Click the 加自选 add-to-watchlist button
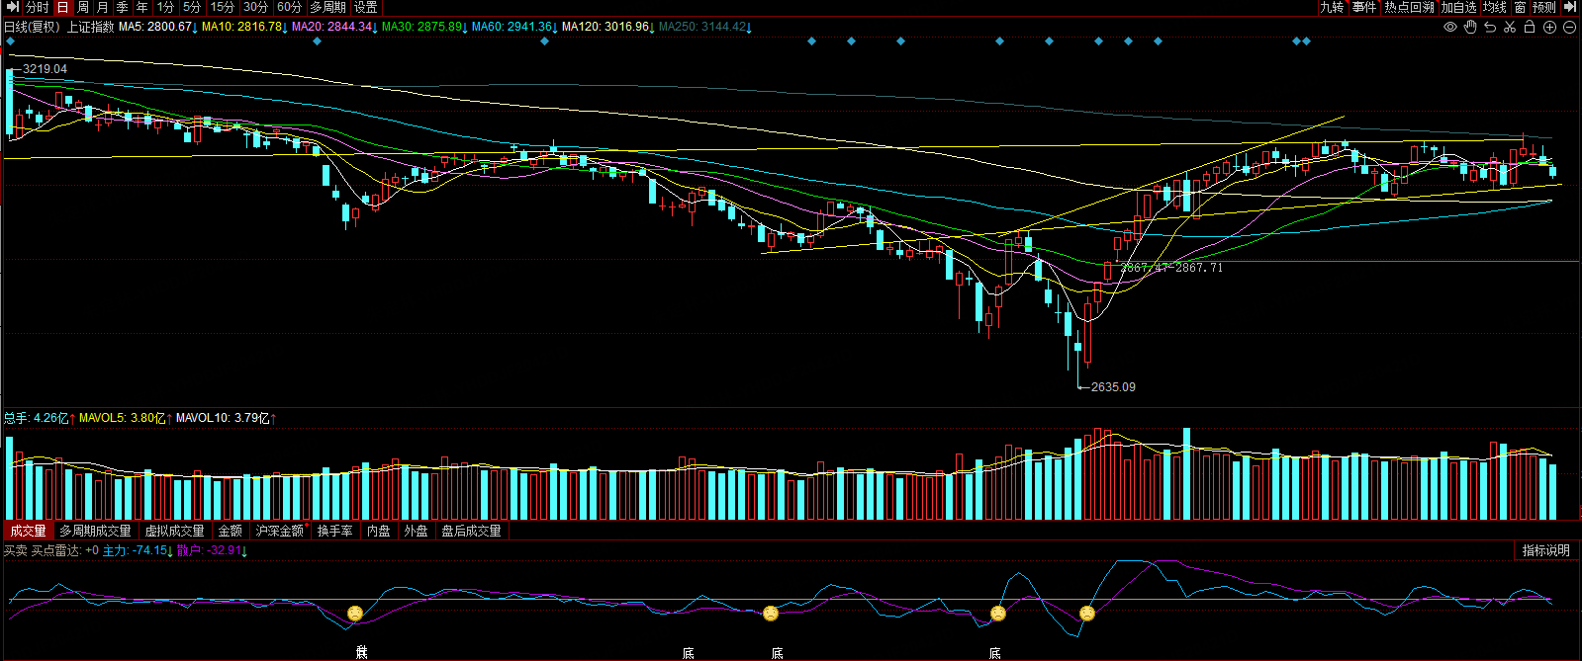This screenshot has width=1582, height=661. pyautogui.click(x=1459, y=7)
